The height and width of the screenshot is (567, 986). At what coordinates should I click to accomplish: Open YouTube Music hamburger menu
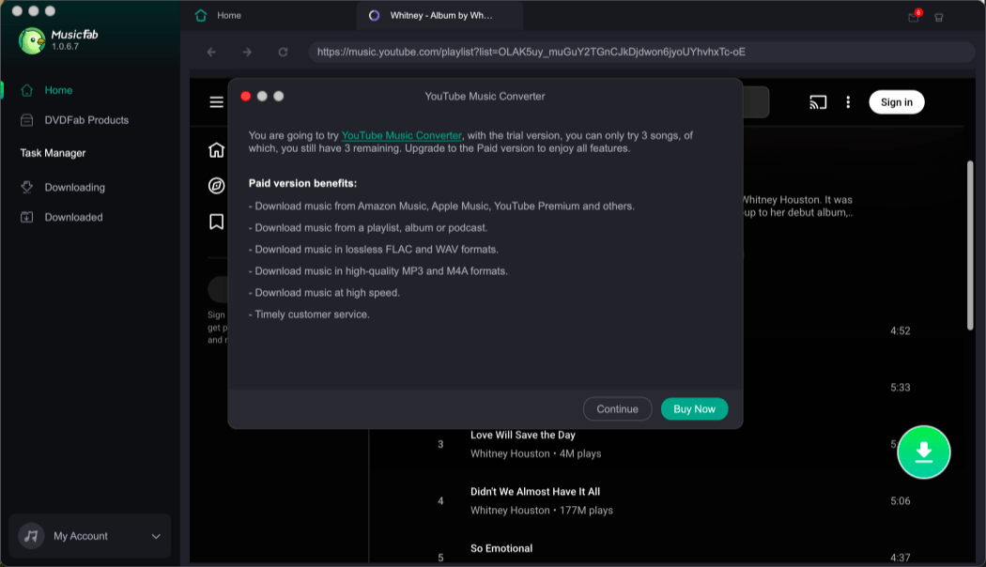pyautogui.click(x=216, y=101)
